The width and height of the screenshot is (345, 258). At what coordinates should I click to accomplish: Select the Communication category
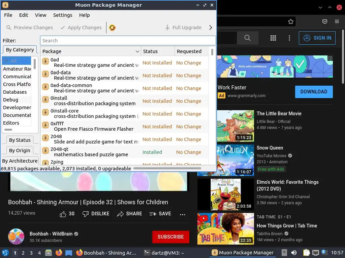(17, 77)
